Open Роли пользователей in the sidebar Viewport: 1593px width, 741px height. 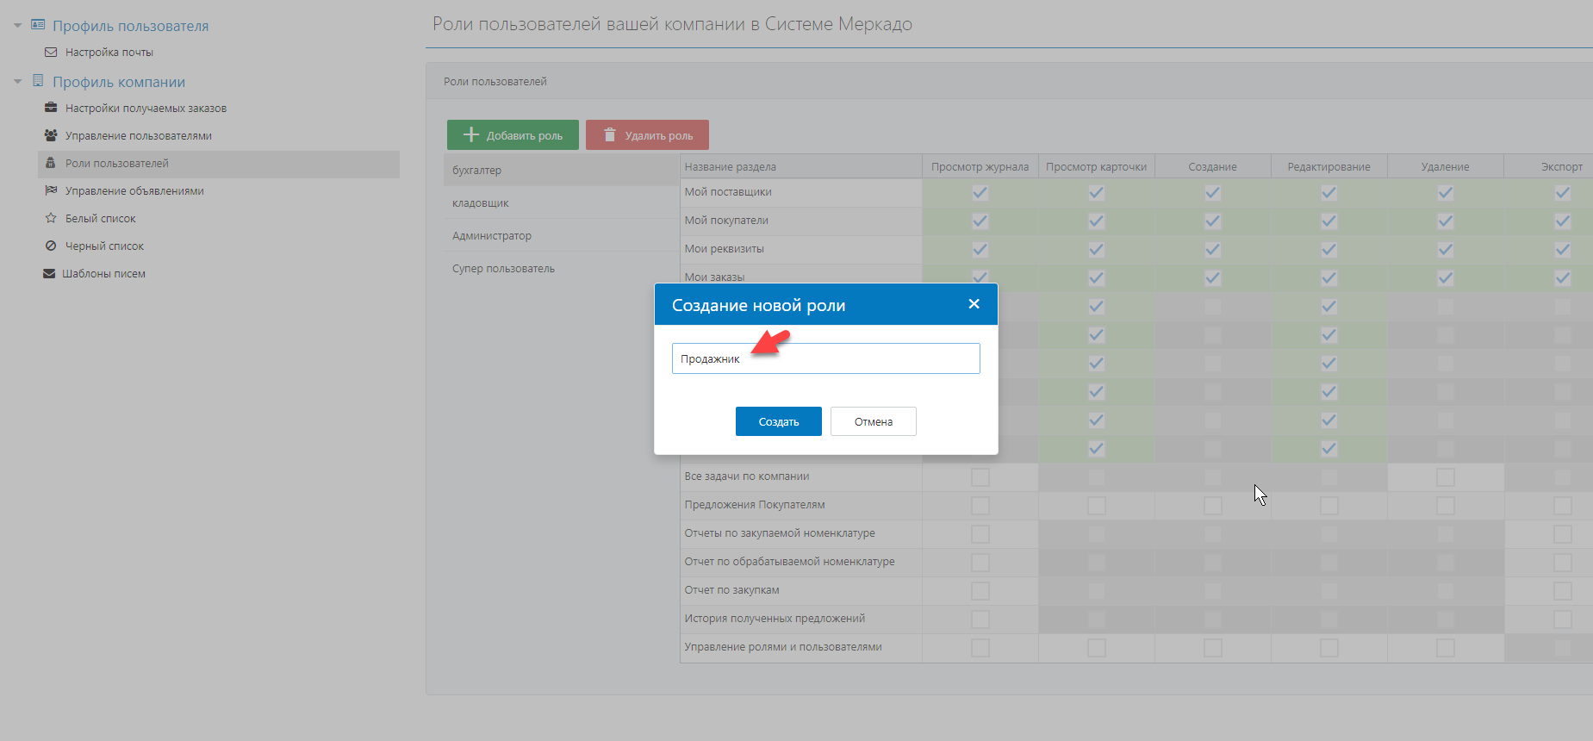pyautogui.click(x=117, y=164)
